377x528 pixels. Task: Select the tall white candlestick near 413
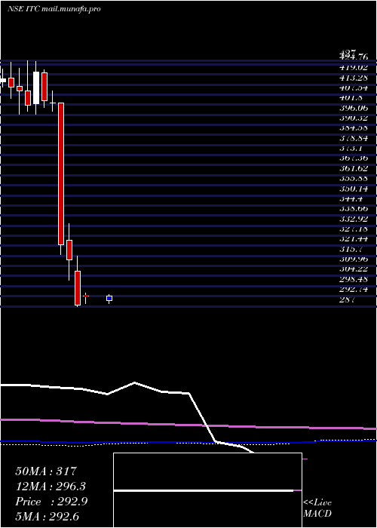tap(36, 88)
